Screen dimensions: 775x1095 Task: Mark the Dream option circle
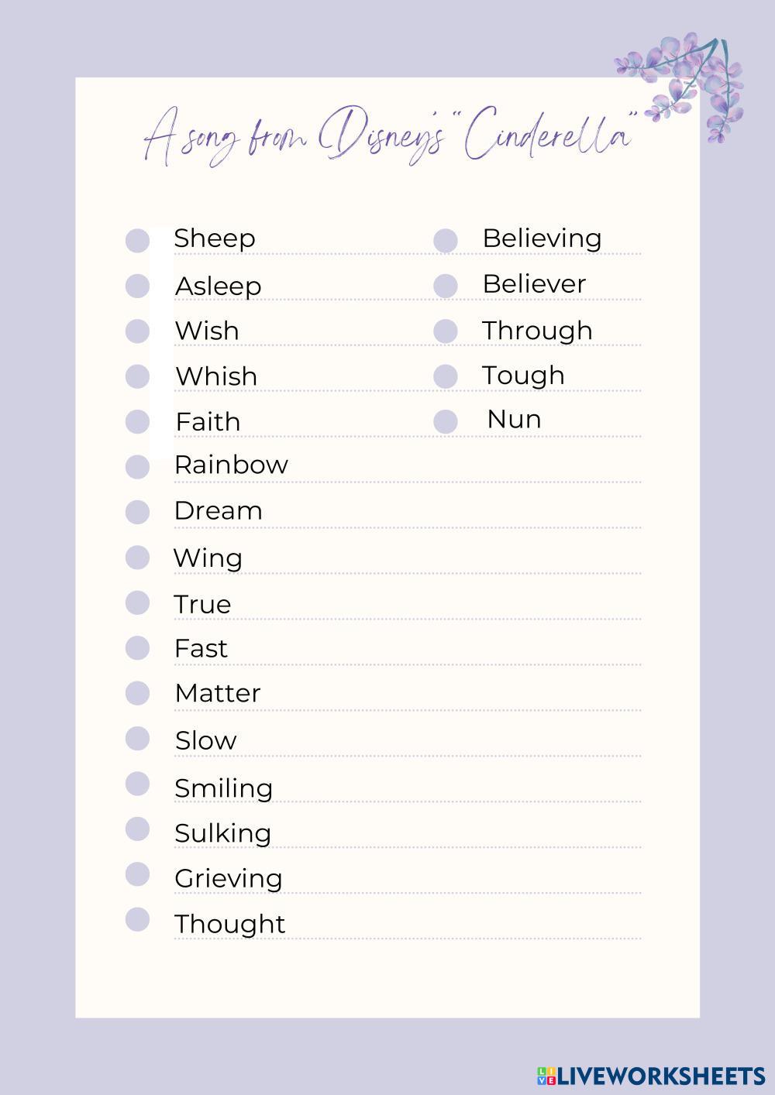[x=137, y=512]
